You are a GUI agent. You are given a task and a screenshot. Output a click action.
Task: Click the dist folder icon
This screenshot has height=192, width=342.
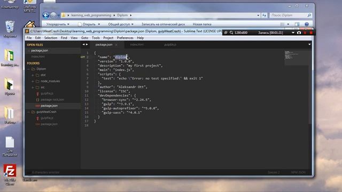click(x=37, y=75)
